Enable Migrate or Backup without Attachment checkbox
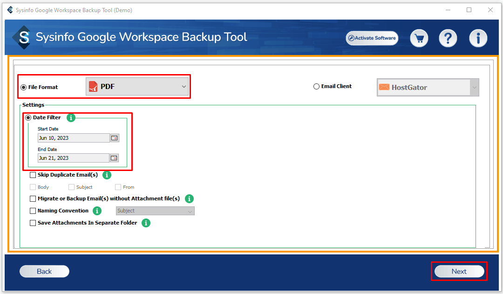 tap(33, 198)
